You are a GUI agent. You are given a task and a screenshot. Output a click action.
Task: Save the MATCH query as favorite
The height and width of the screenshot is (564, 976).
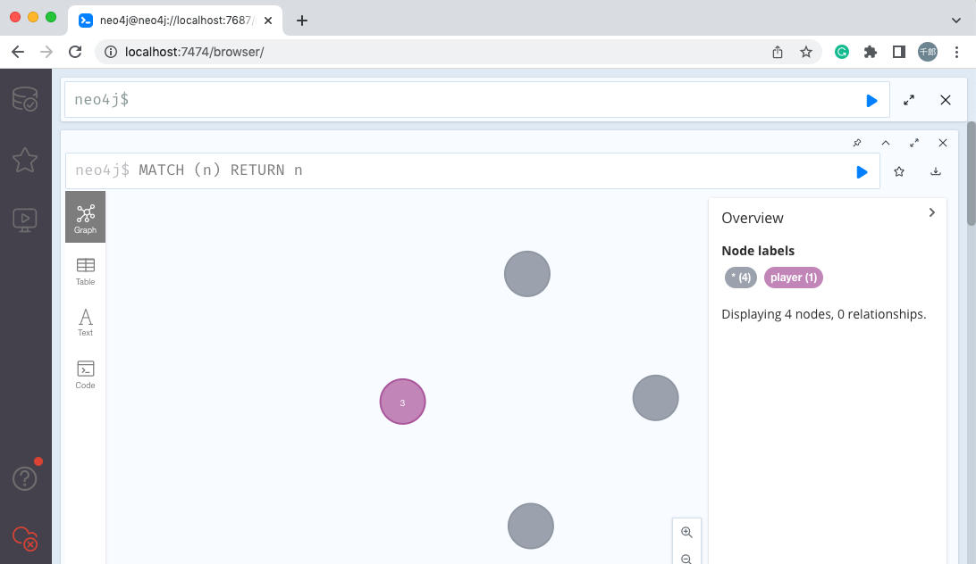pyautogui.click(x=899, y=171)
